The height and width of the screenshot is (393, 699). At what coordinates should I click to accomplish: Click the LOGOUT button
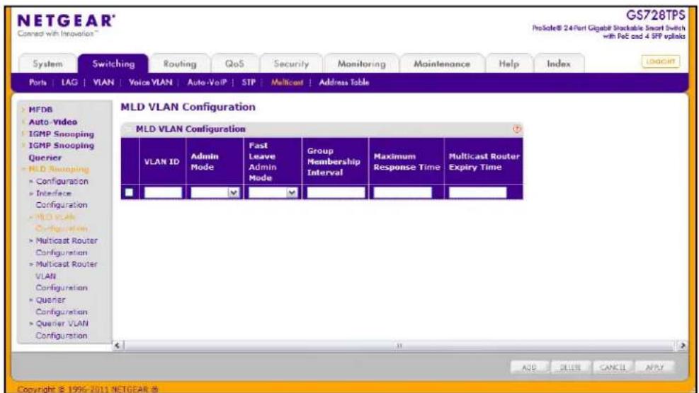click(x=660, y=61)
